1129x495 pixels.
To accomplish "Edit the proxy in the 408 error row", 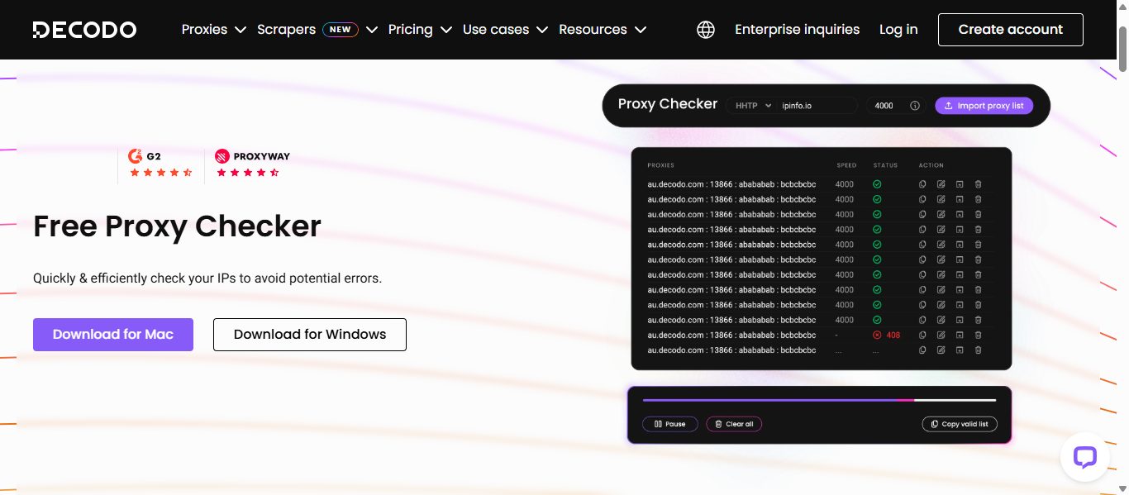I will point(941,335).
